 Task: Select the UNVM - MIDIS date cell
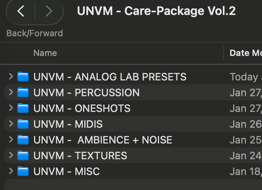pos(245,124)
